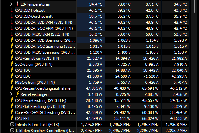Image resolution: width=199 pixels, height=133 pixels.
Task: Click lightning icon of CPU-SoC-Leistung
Action: click(12, 106)
